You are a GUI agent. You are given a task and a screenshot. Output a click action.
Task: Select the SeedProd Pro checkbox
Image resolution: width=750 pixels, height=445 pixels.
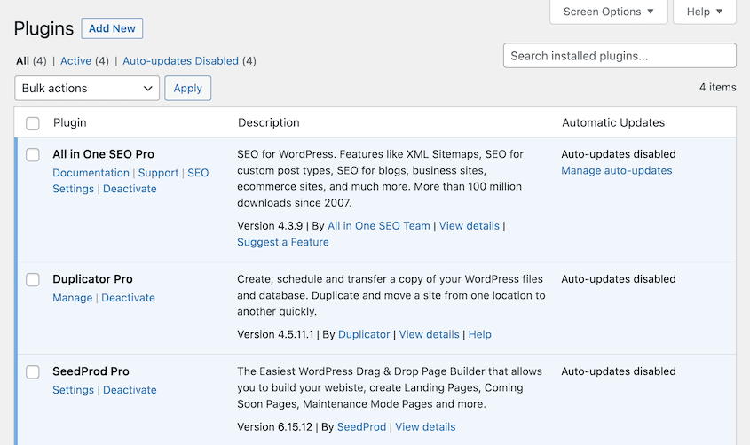coord(33,372)
